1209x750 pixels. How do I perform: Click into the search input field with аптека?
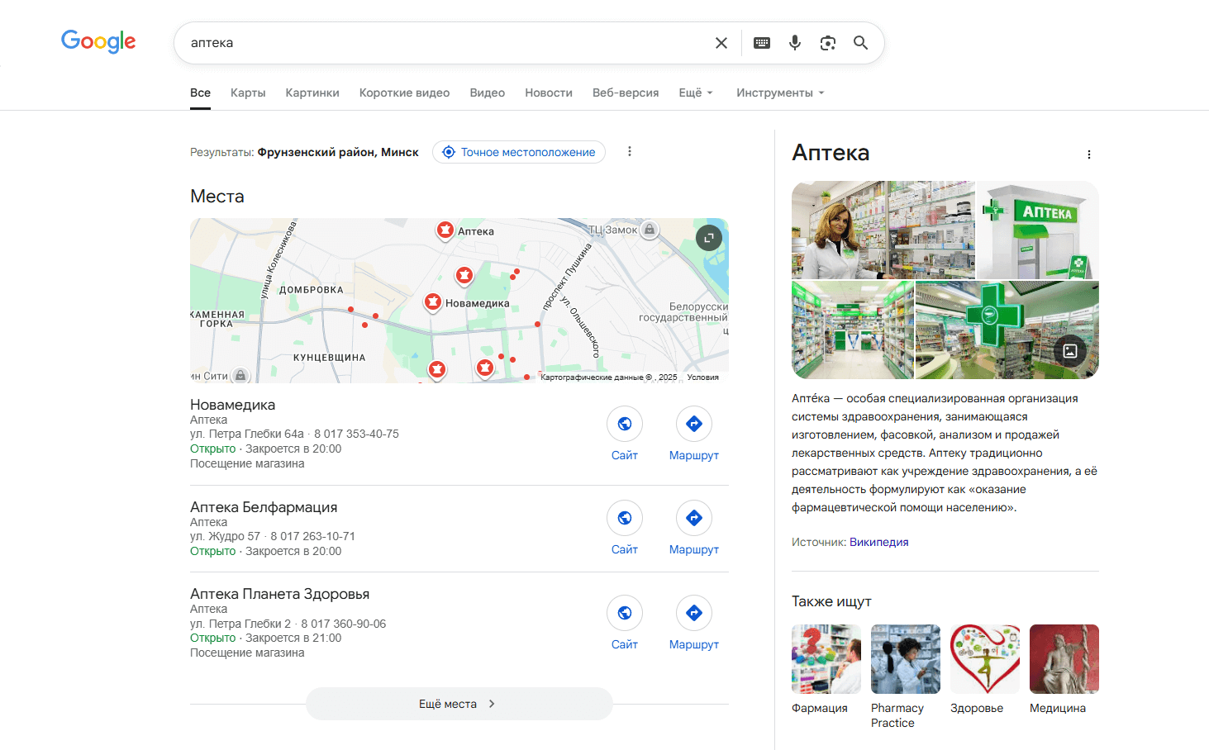click(x=446, y=43)
